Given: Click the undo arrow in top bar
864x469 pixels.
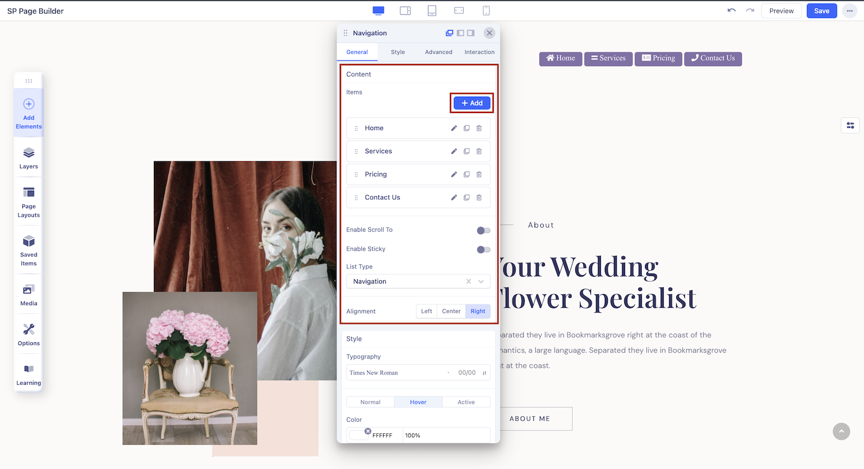Looking at the screenshot, I should (x=732, y=11).
